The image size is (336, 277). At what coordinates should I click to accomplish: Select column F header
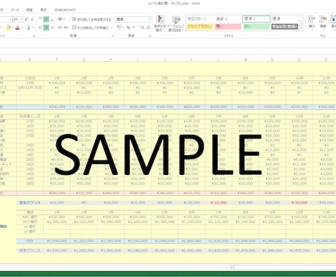57,60
